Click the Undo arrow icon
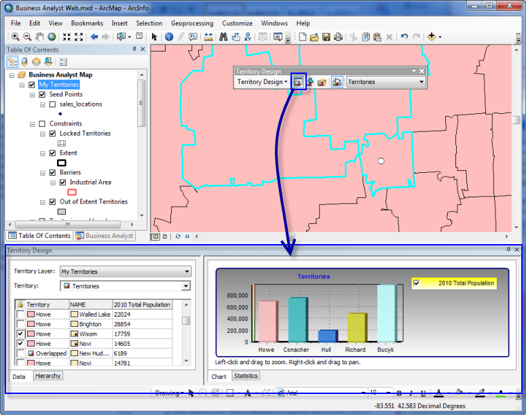 (405, 37)
